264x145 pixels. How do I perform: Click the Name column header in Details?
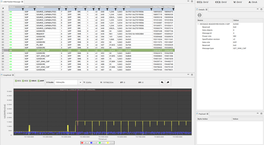(215, 20)
